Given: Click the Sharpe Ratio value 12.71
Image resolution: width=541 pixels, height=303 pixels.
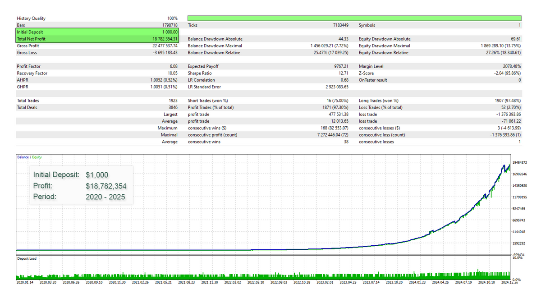Looking at the screenshot, I should coord(343,73).
